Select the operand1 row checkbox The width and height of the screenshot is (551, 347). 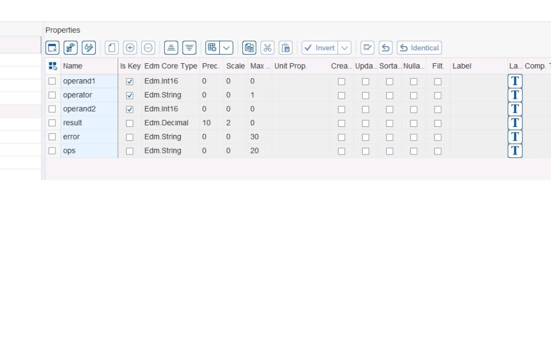click(x=52, y=81)
